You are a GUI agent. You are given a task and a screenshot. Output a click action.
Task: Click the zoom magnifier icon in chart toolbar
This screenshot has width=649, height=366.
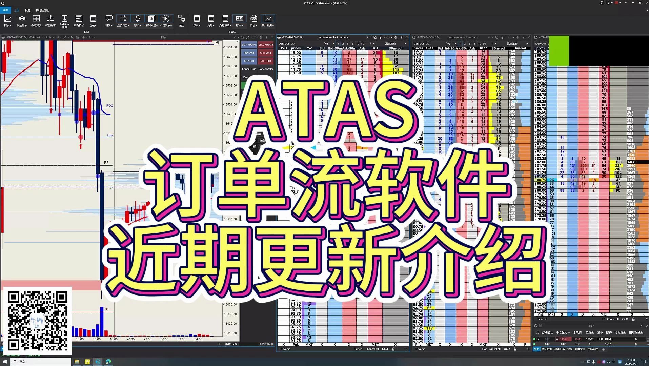pos(72,37)
